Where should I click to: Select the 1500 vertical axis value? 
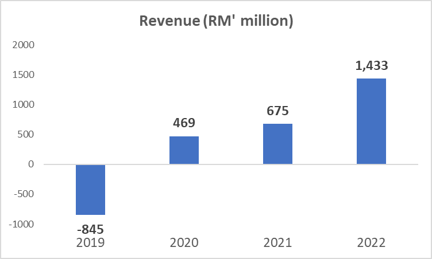pyautogui.click(x=24, y=75)
